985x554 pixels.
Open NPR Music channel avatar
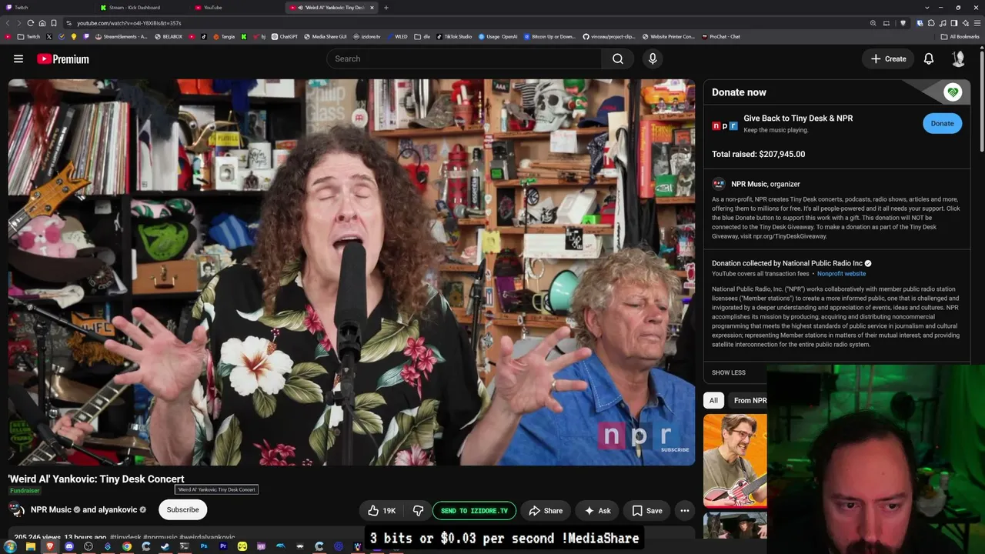pyautogui.click(x=16, y=509)
